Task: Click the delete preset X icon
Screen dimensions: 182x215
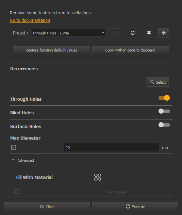Action: 149,33
